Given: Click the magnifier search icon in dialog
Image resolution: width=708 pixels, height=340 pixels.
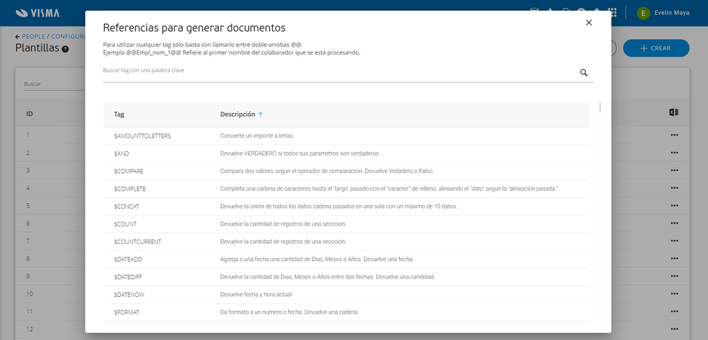Looking at the screenshot, I should click(583, 73).
